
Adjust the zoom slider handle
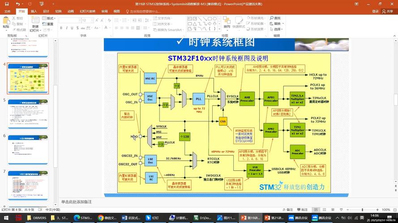coord(363,210)
